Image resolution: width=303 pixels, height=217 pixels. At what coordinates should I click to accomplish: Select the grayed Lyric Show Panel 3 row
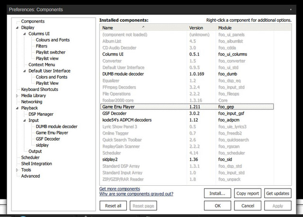pyautogui.click(x=187, y=127)
